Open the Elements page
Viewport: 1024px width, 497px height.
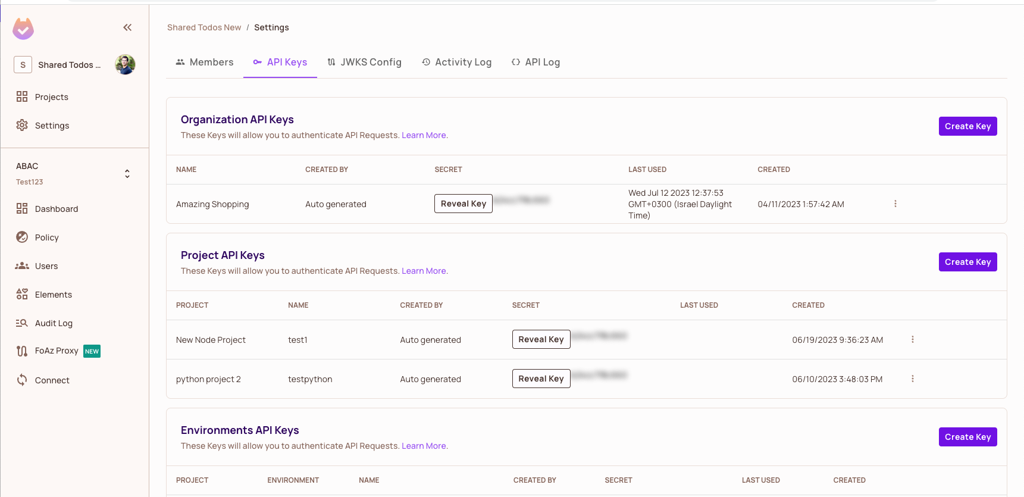point(45,295)
